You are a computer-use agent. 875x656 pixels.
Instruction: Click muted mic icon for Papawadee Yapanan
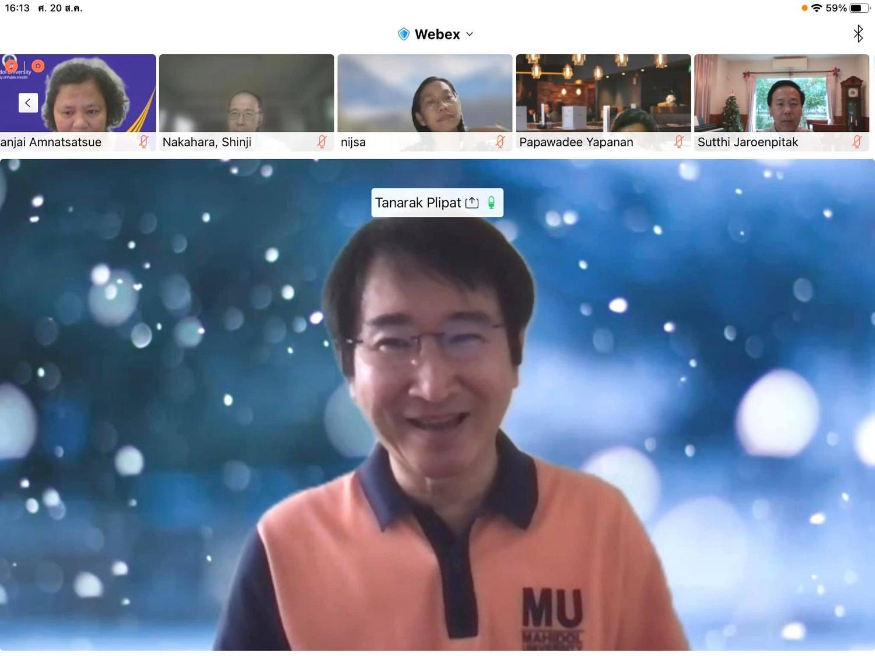point(678,142)
